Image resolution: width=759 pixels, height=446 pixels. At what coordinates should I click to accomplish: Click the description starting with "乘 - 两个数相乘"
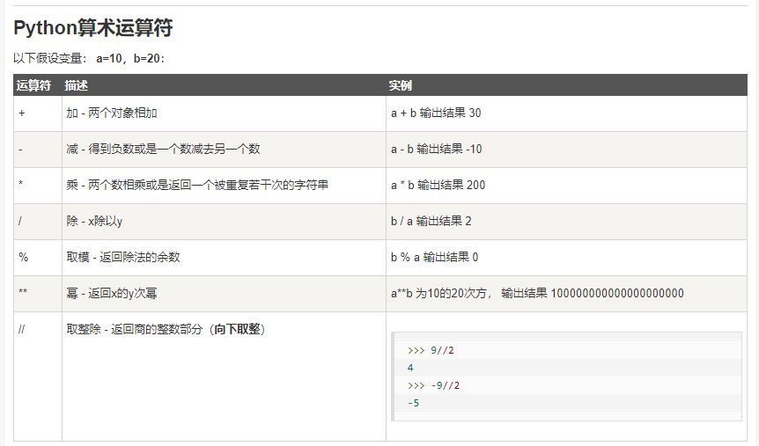[197, 185]
